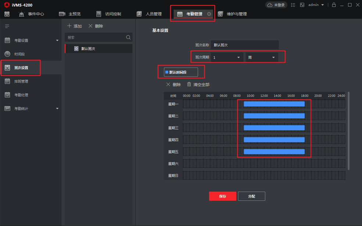Viewport: 362px width, 226px height.
Task: Click the 清空全部 trash icon
Action: (189, 84)
